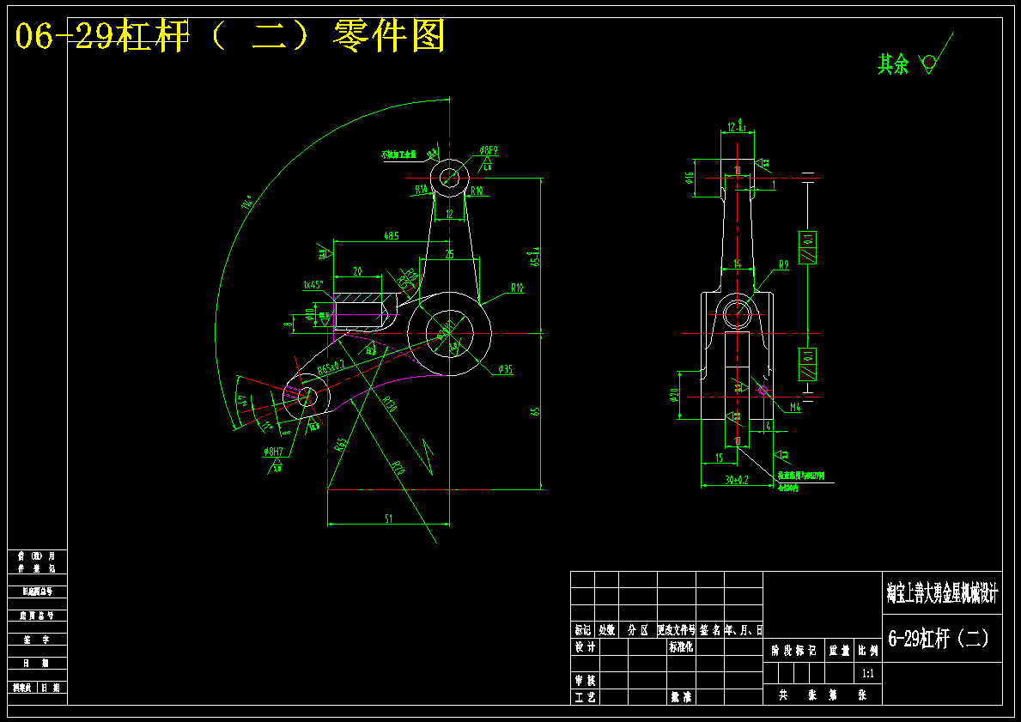Select the 标准化 cell
The image size is (1021, 722).
[681, 647]
